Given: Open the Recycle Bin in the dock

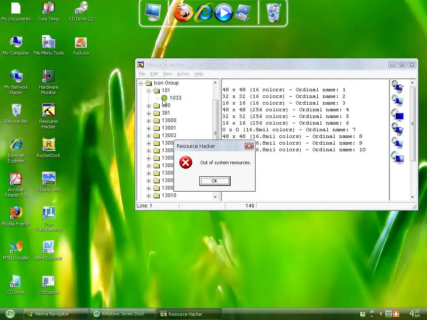Looking at the screenshot, I should [x=273, y=13].
